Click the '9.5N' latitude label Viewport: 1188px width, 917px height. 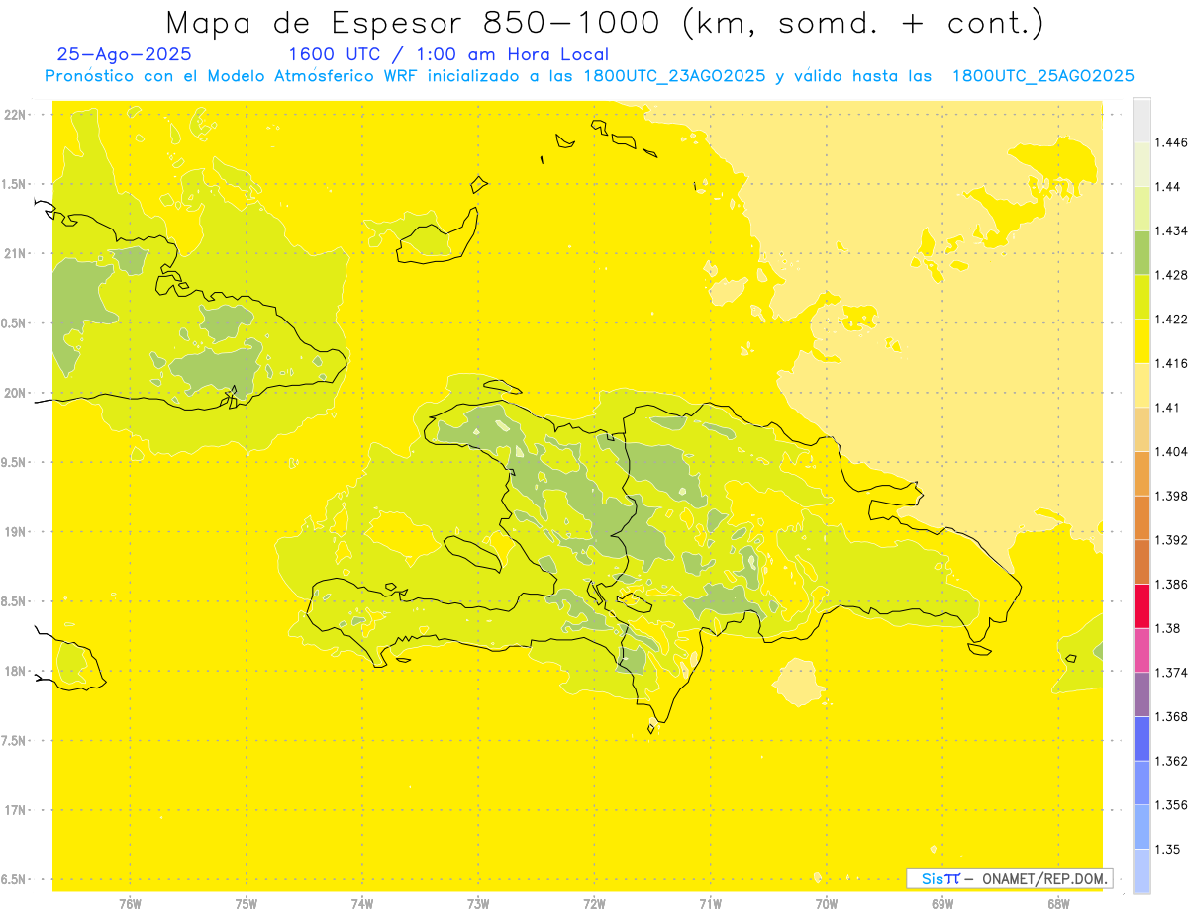pos(15,463)
